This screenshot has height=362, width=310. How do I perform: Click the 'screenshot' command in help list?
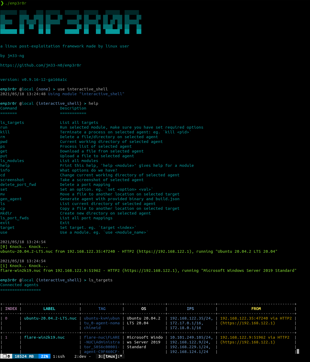coord(12,180)
